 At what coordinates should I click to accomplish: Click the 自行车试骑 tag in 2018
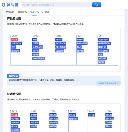[61, 43]
